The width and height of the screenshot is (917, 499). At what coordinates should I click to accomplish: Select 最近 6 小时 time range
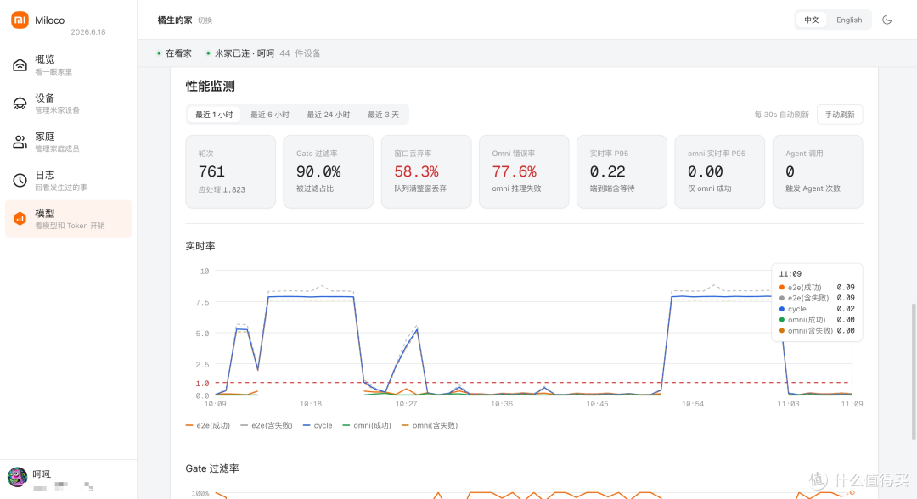click(x=270, y=115)
